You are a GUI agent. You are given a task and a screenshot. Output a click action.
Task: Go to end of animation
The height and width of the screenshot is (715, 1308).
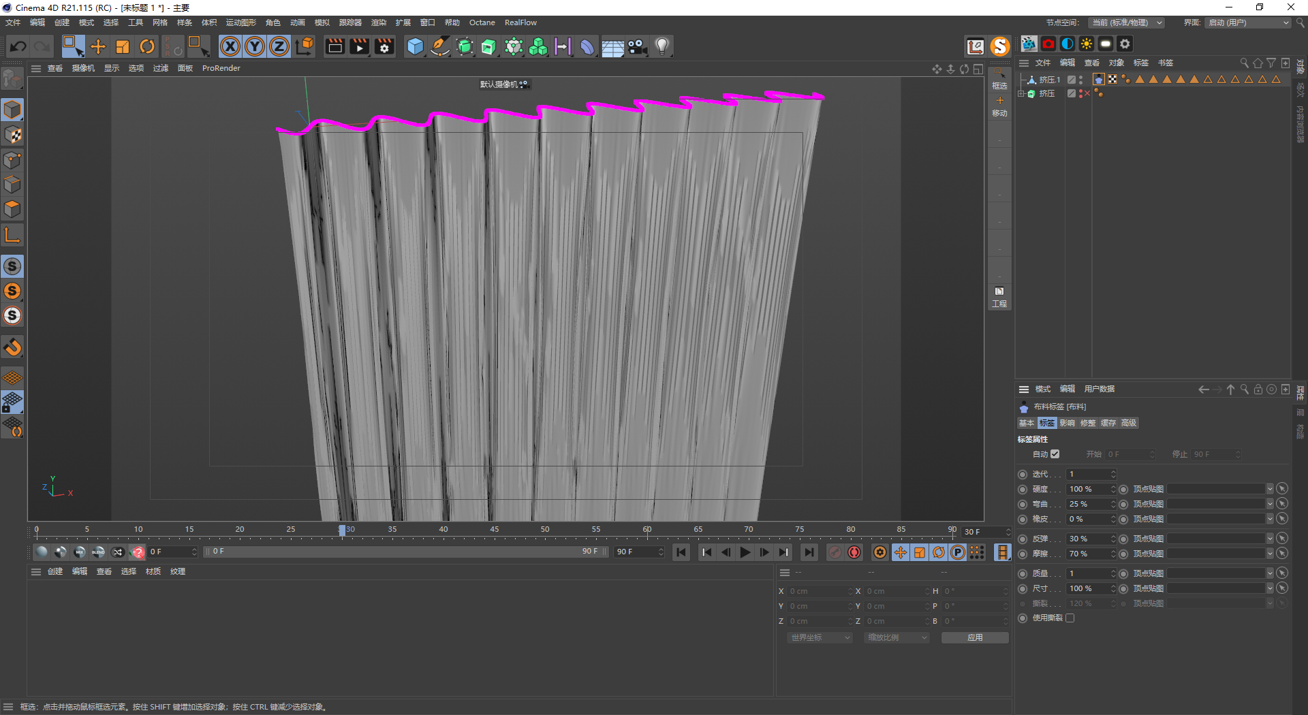tap(809, 552)
